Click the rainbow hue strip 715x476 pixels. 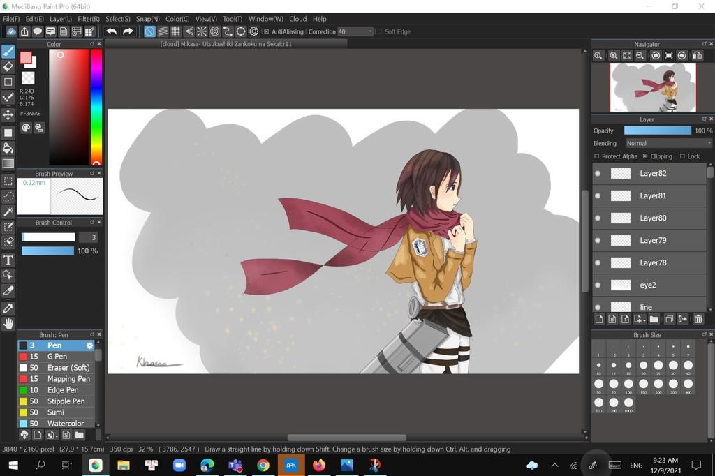tap(96, 106)
